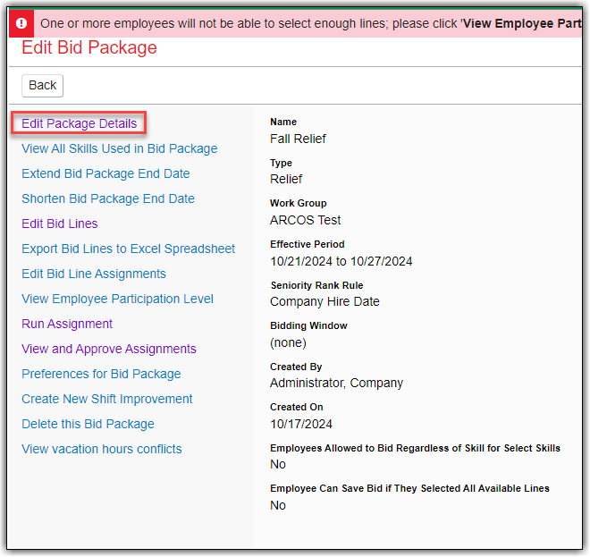Open the Edit Package Details link

(x=79, y=123)
